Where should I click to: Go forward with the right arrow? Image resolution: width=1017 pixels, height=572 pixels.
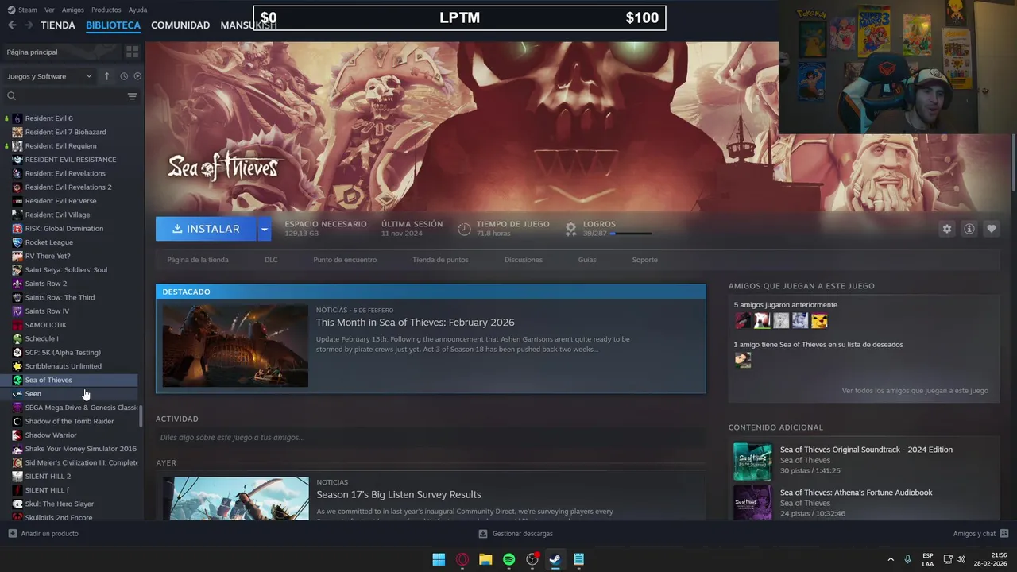[x=29, y=25]
